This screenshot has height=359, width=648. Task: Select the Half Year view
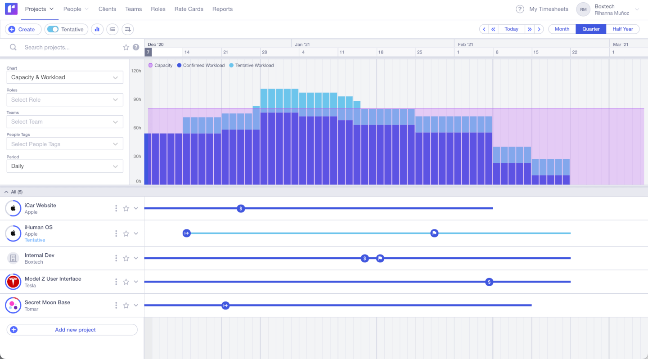click(623, 29)
